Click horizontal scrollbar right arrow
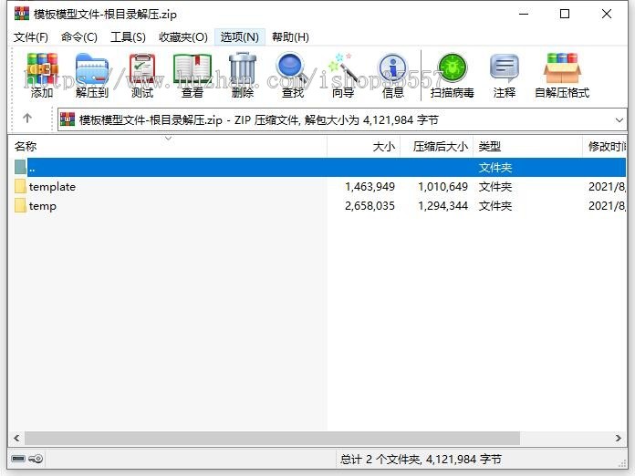This screenshot has width=635, height=476. coord(618,438)
